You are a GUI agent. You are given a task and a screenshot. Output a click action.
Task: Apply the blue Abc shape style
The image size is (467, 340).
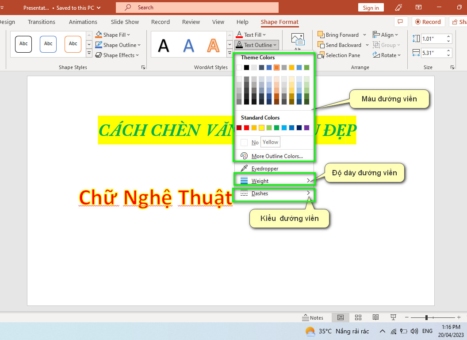48,44
